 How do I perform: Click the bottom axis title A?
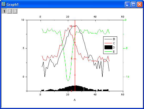pos(75,100)
